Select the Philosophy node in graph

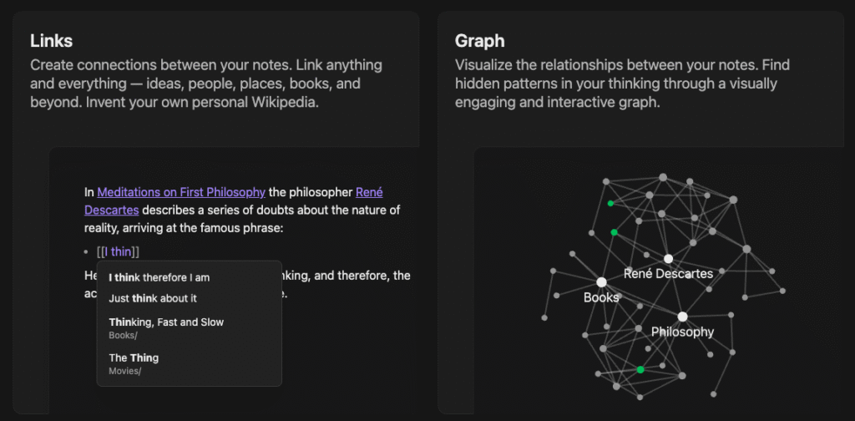pos(682,317)
